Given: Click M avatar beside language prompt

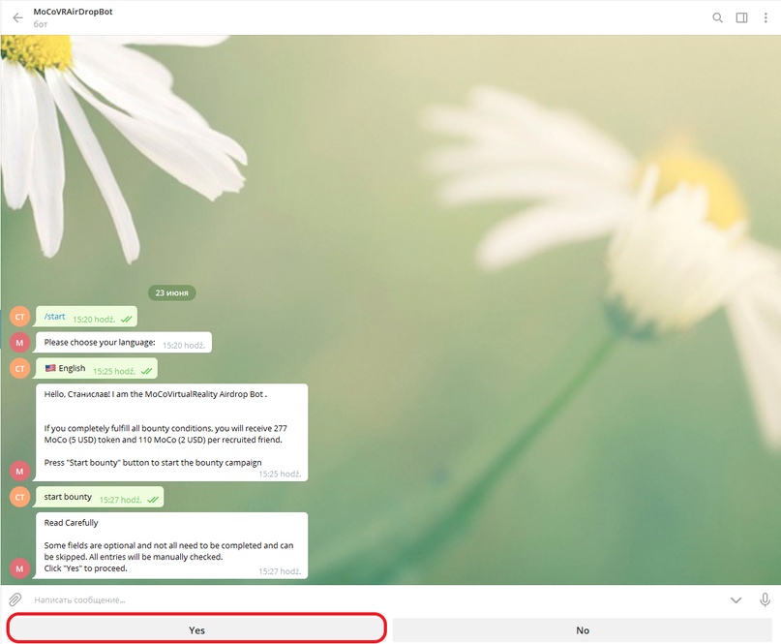Looking at the screenshot, I should [19, 342].
